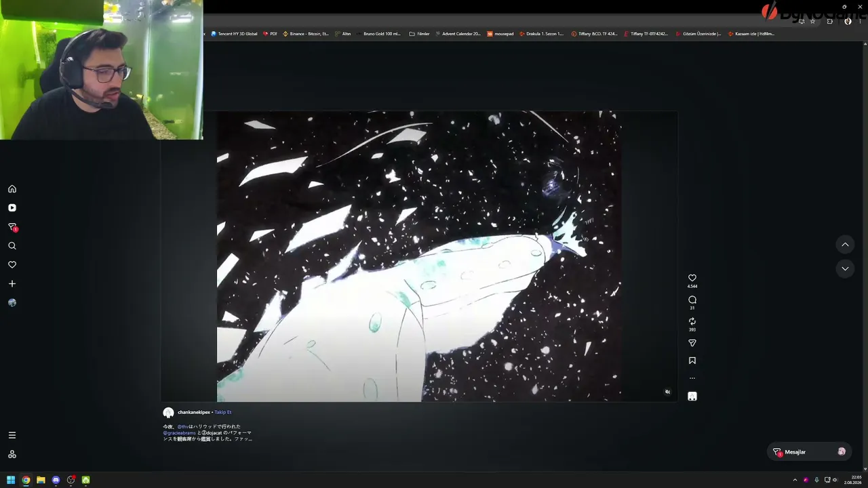Open the Advent Calendar bookmark
Viewport: 868px width, 488px height.
pyautogui.click(x=458, y=34)
